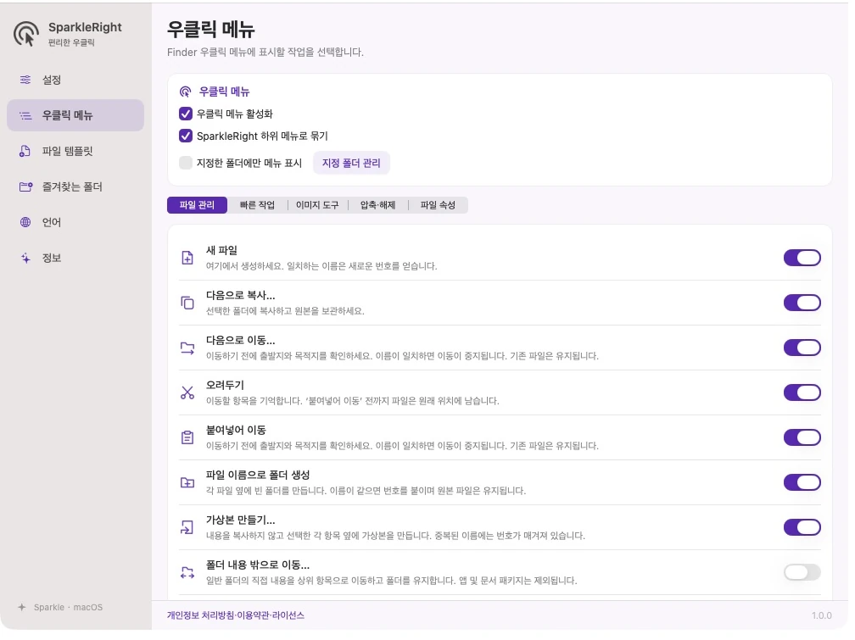The height and width of the screenshot is (640, 855).
Task: Click the 파일 템플릿 document icon
Action: click(x=25, y=151)
